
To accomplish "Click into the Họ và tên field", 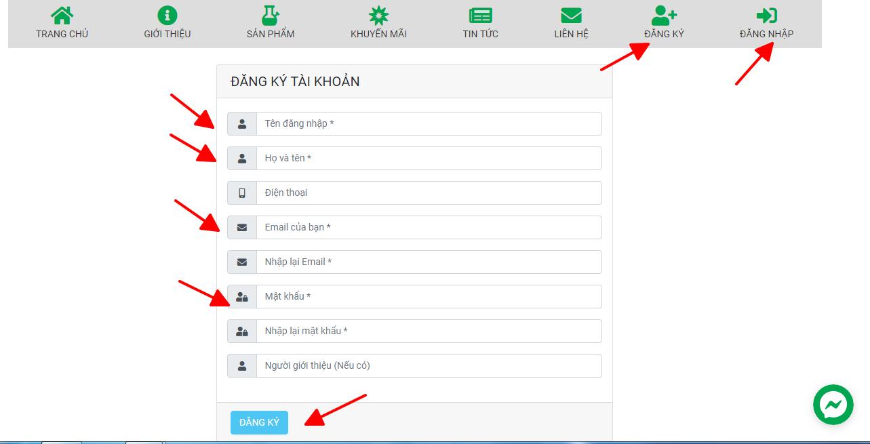I will coord(429,158).
